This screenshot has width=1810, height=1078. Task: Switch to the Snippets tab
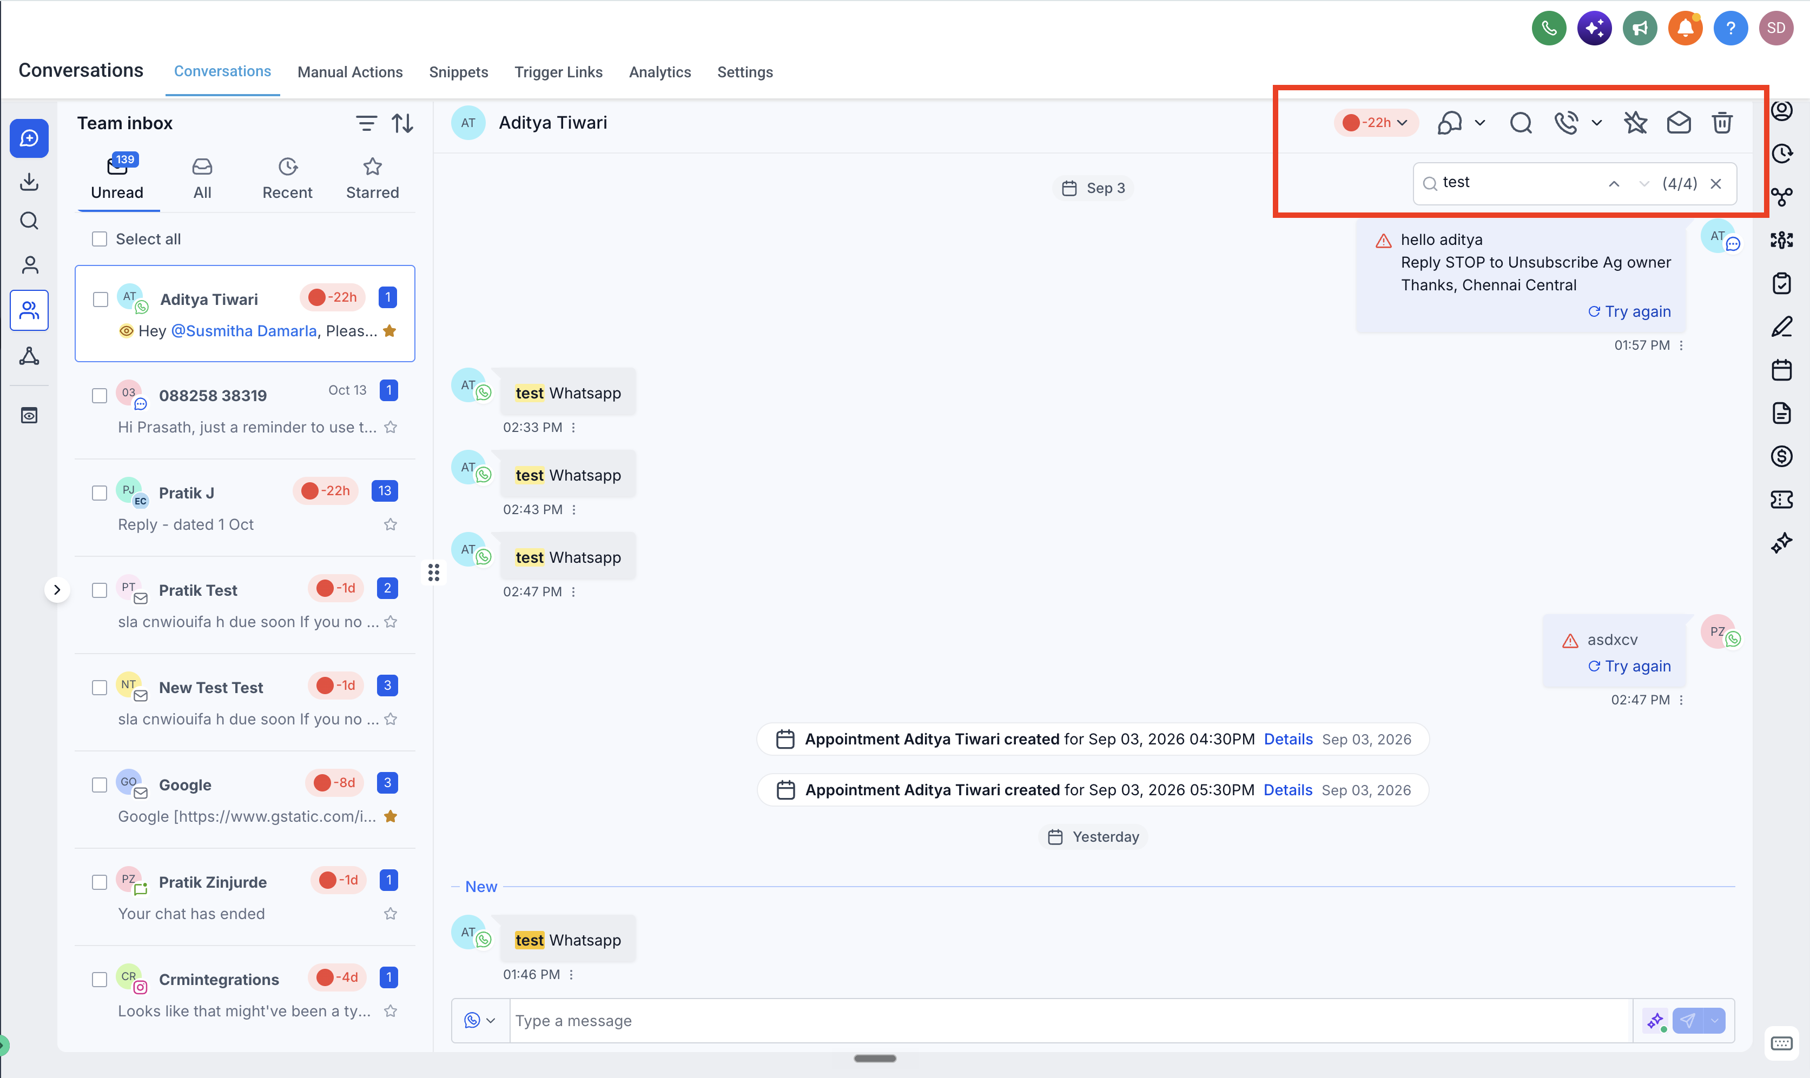point(459,72)
